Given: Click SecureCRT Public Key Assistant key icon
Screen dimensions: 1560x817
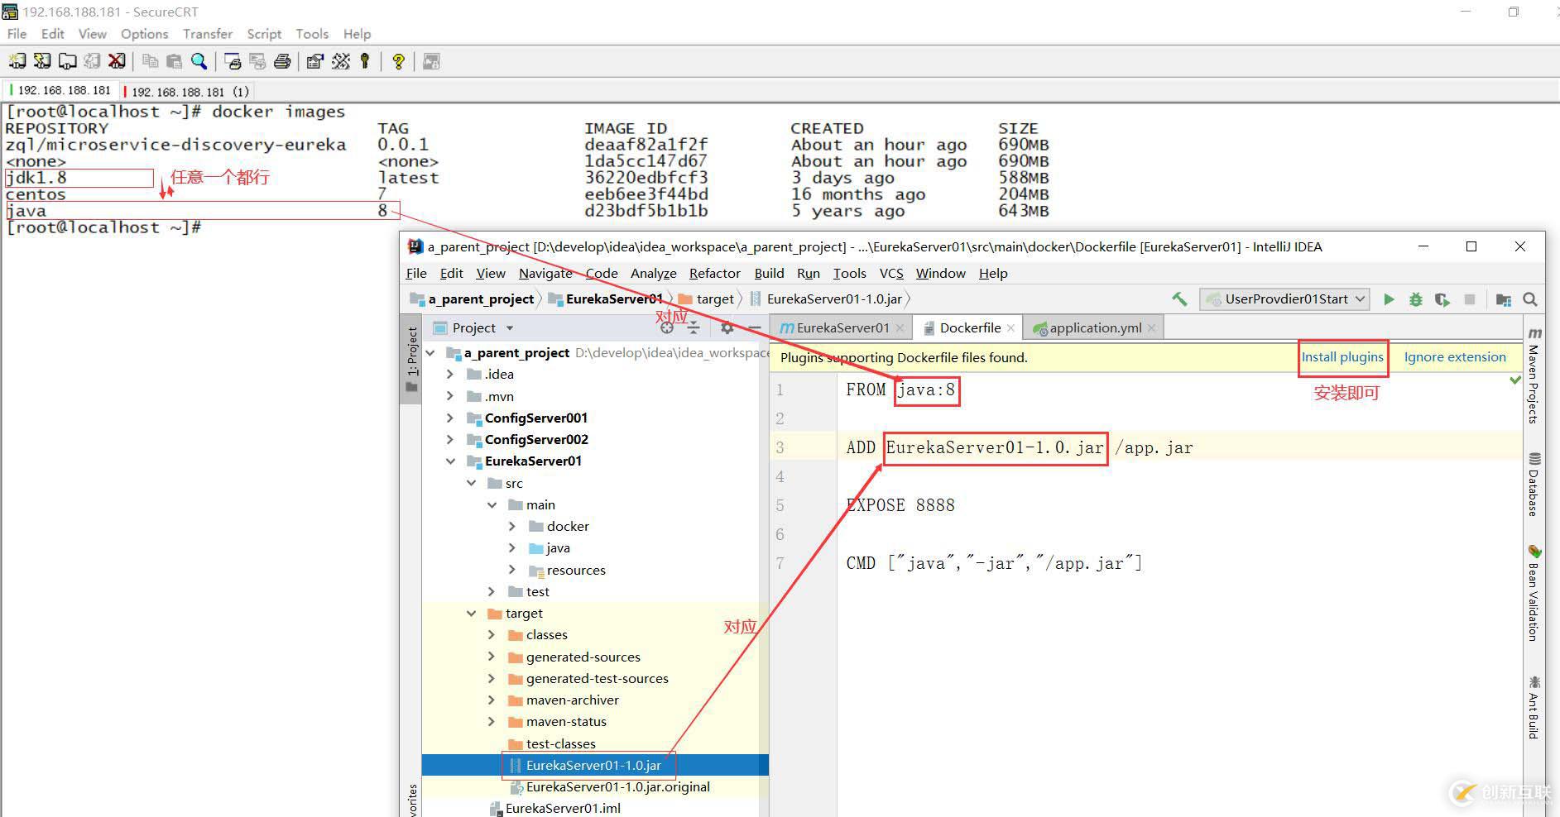Looking at the screenshot, I should (x=365, y=61).
